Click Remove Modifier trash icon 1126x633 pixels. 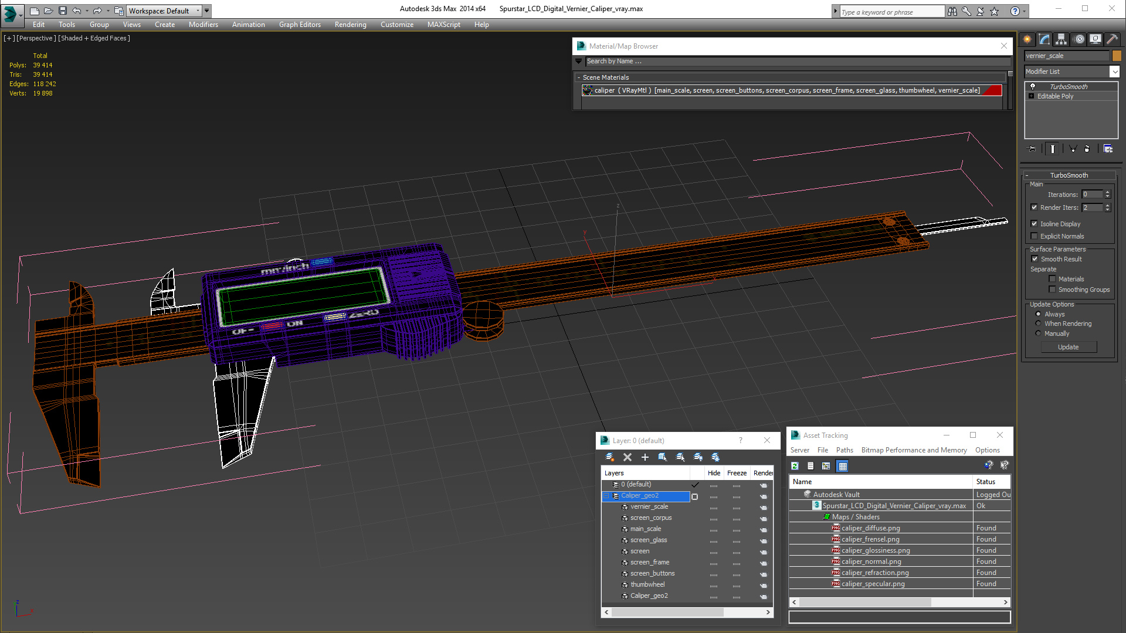pyautogui.click(x=1087, y=149)
